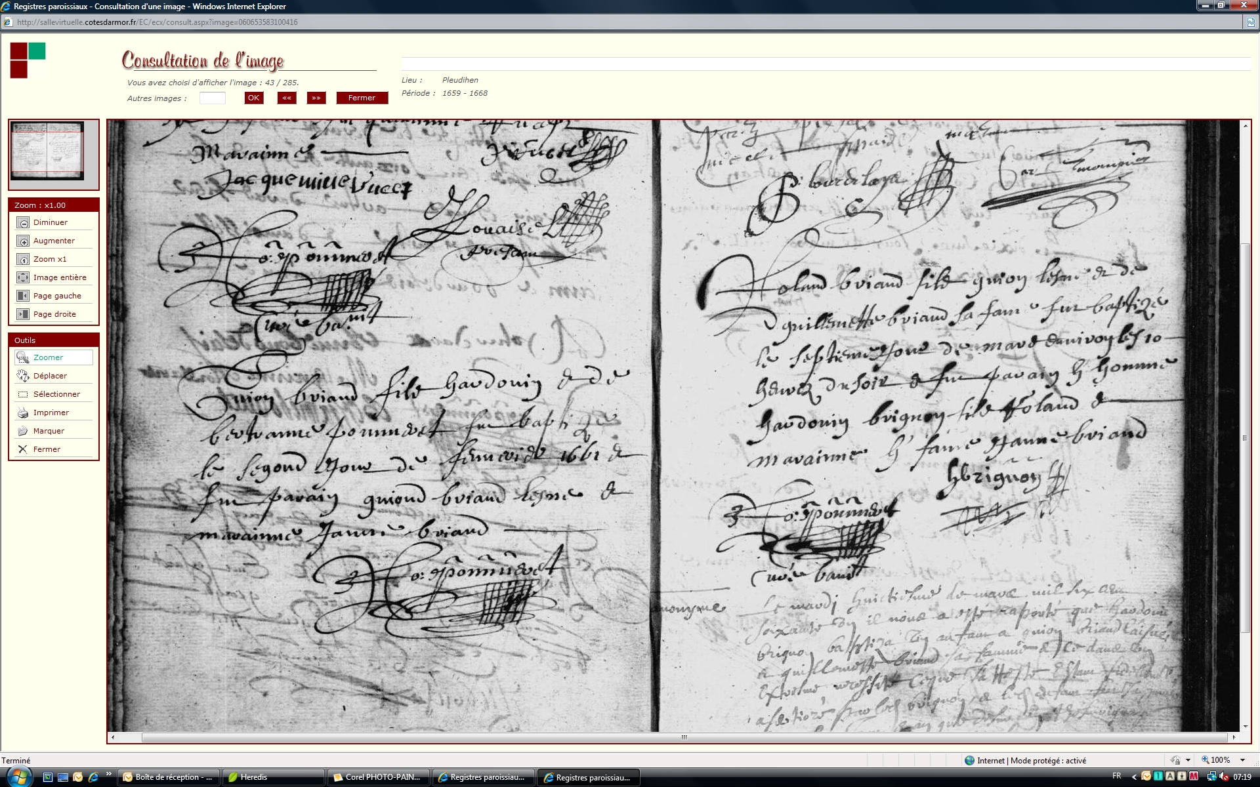The height and width of the screenshot is (787, 1260).
Task: Show Page droite with its icon
Action: [23, 315]
